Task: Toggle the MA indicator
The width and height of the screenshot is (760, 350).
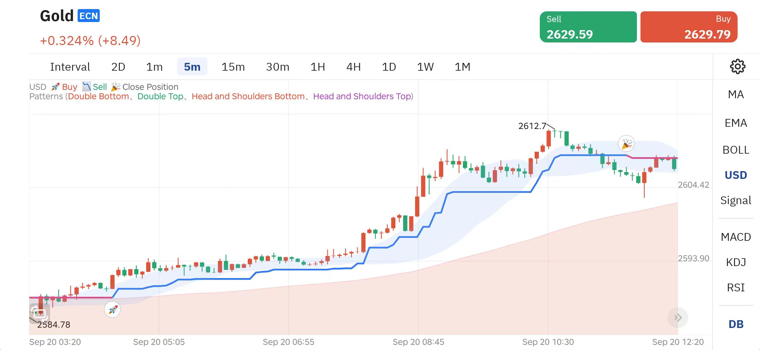Action: click(x=736, y=95)
